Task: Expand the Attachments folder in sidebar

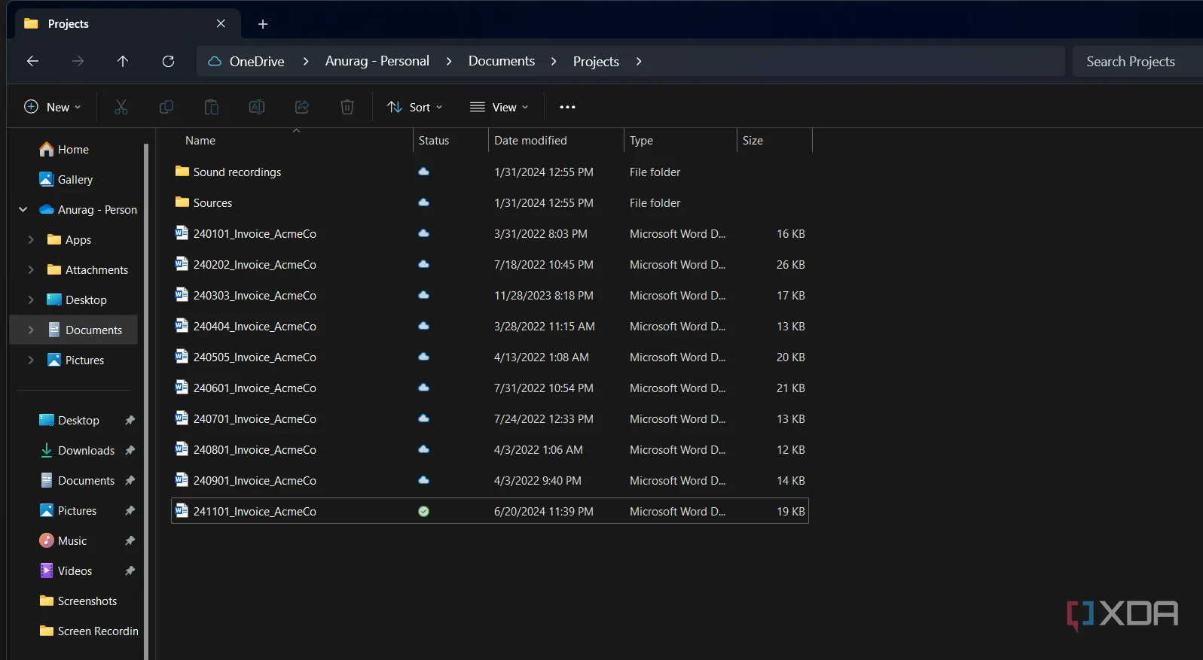Action: click(31, 269)
